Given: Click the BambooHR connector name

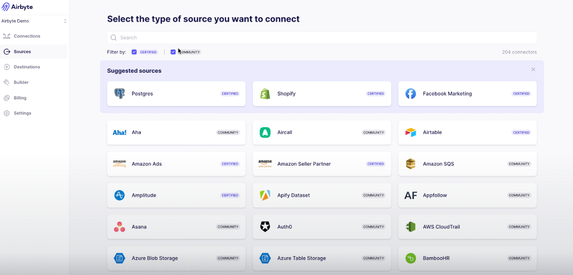Looking at the screenshot, I should click(437, 258).
